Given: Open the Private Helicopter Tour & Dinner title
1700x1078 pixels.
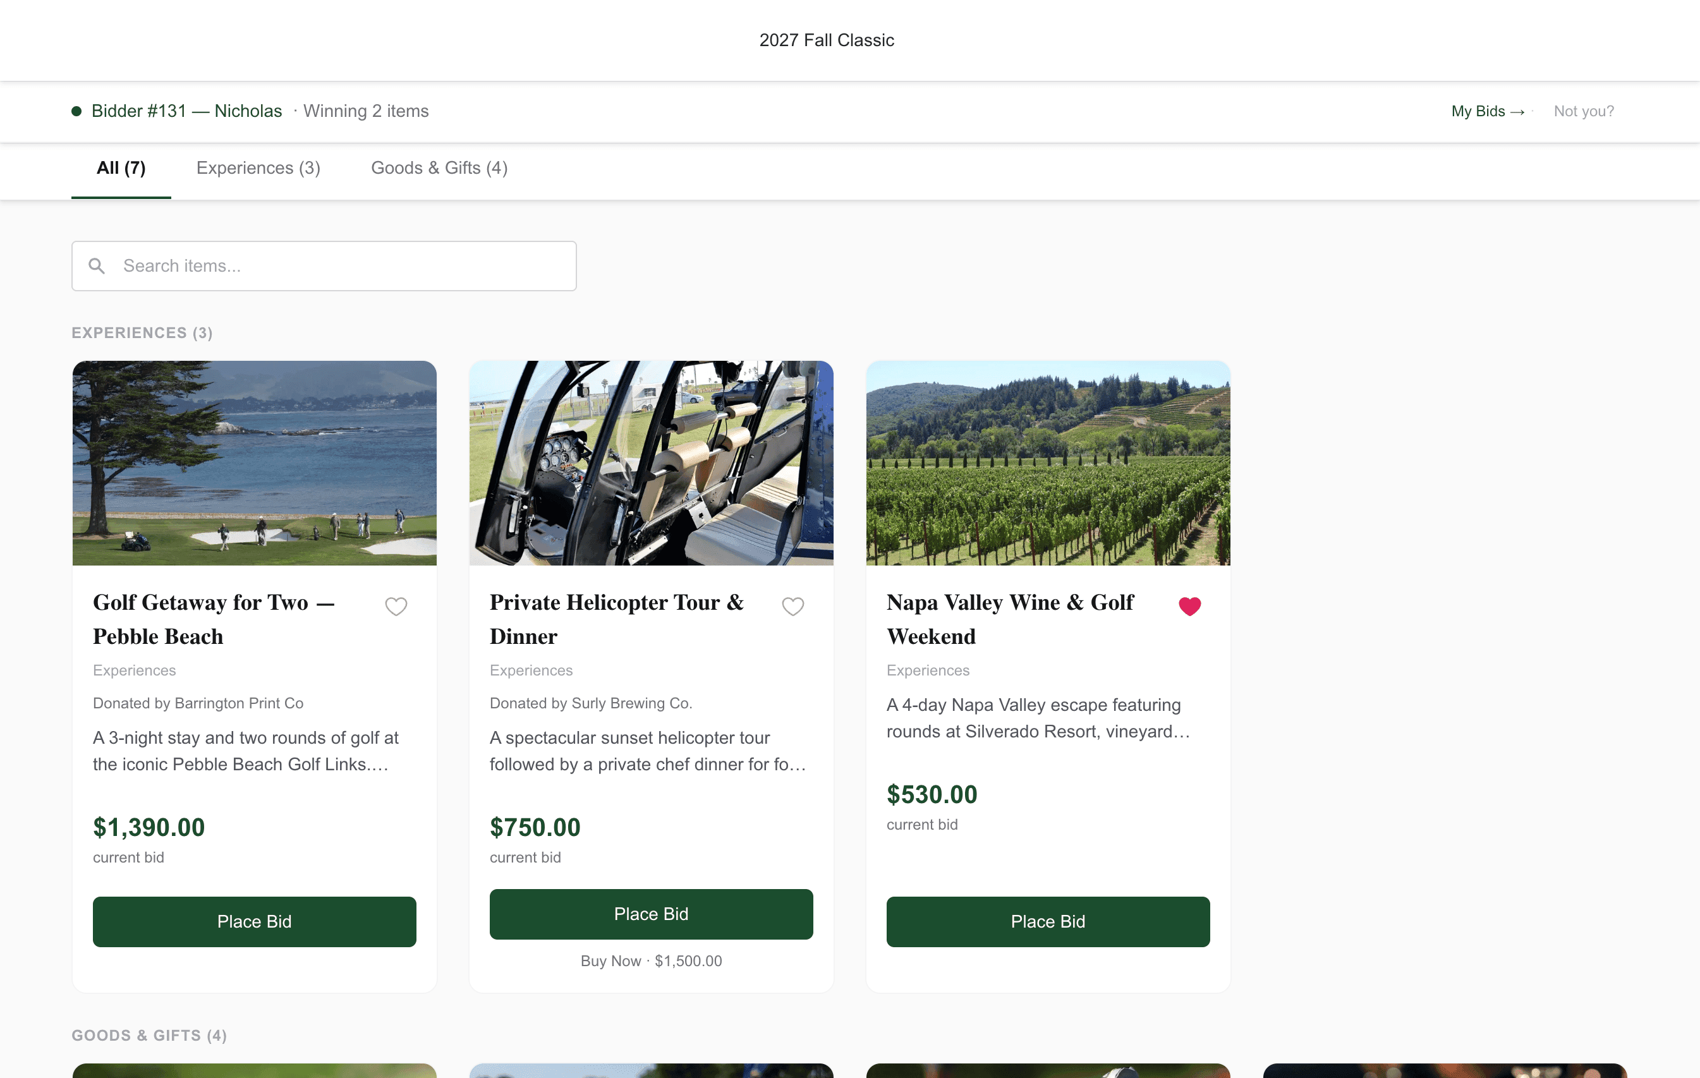Looking at the screenshot, I should (617, 619).
